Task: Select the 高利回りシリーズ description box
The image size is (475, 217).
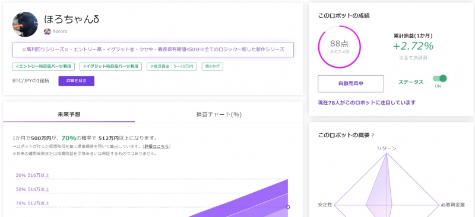Action: pos(153,50)
